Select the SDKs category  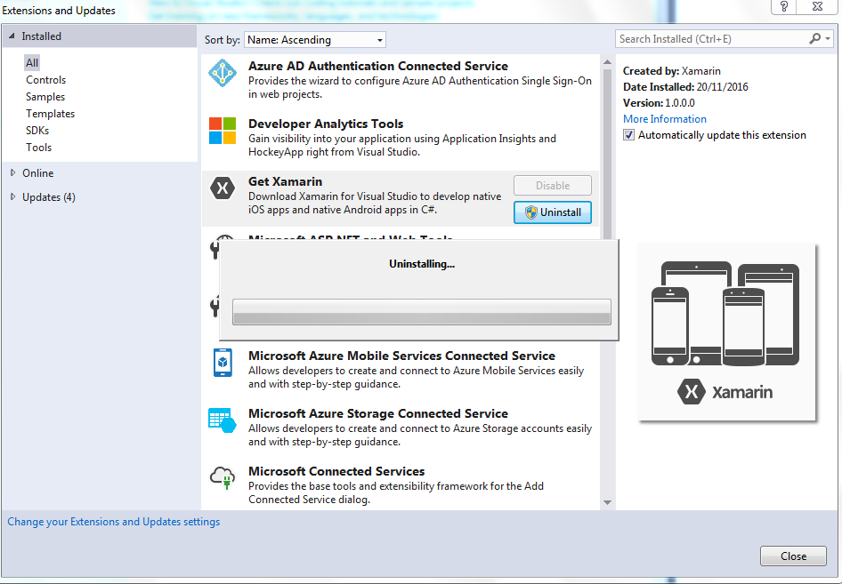tap(37, 131)
